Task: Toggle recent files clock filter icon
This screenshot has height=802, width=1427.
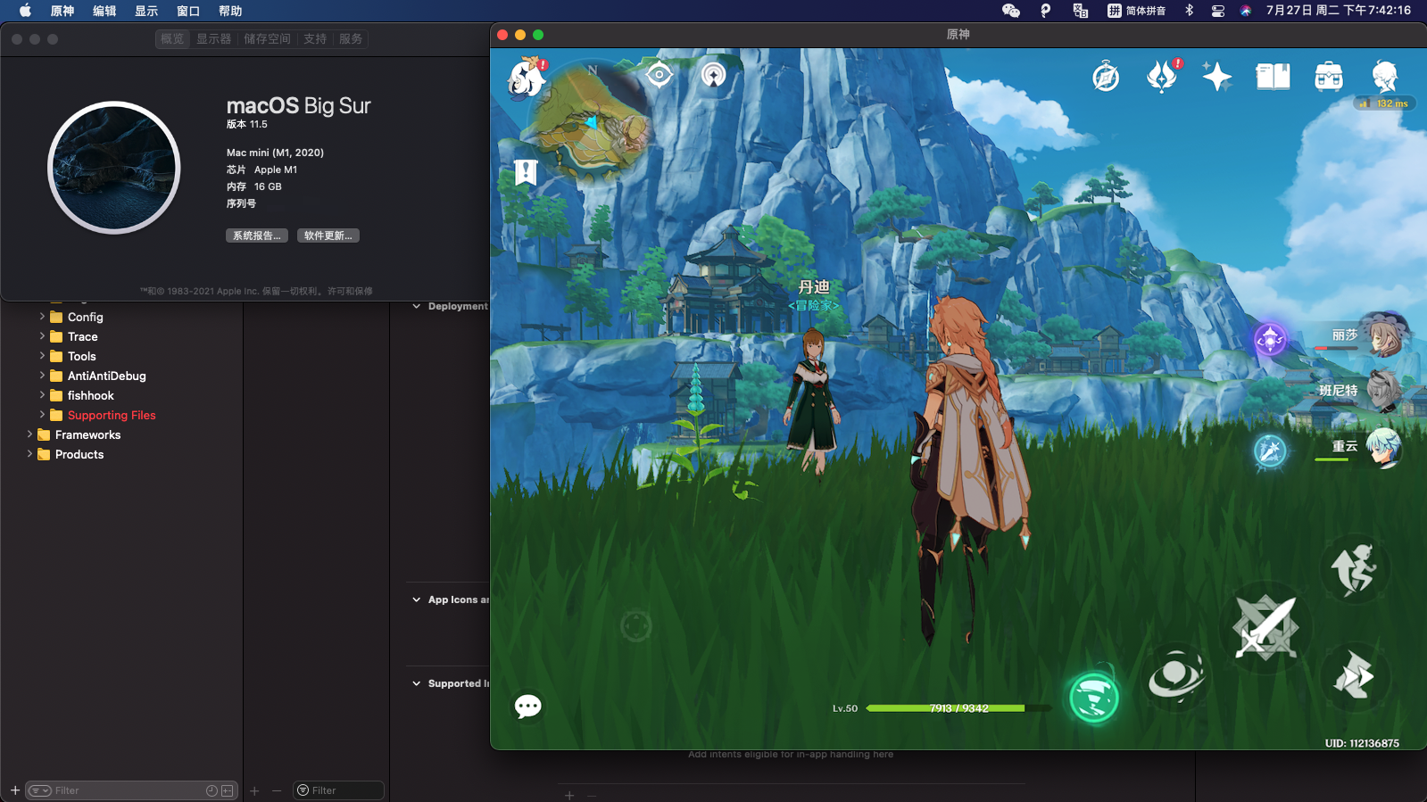Action: 212,790
